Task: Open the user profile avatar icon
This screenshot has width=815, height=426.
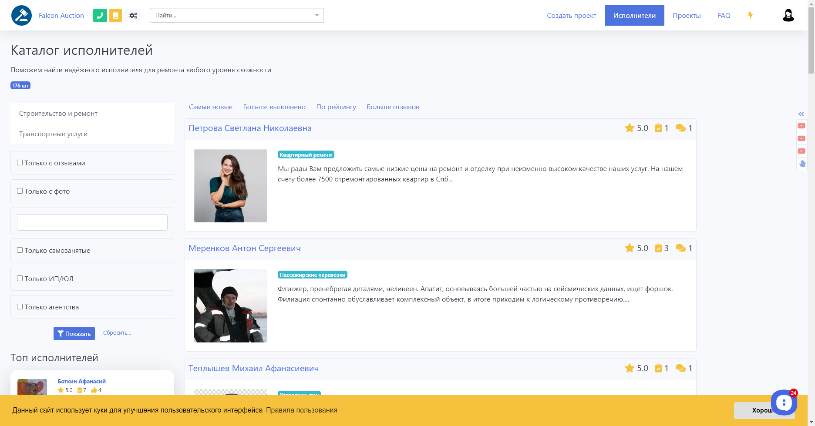Action: (x=788, y=16)
